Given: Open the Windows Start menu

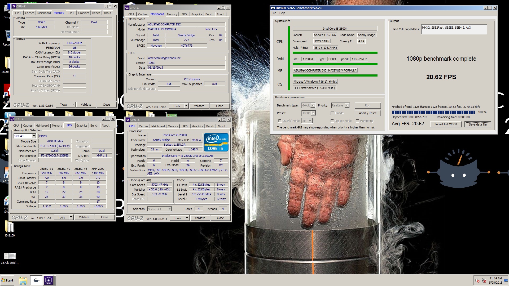Looking at the screenshot, I should [7, 280].
